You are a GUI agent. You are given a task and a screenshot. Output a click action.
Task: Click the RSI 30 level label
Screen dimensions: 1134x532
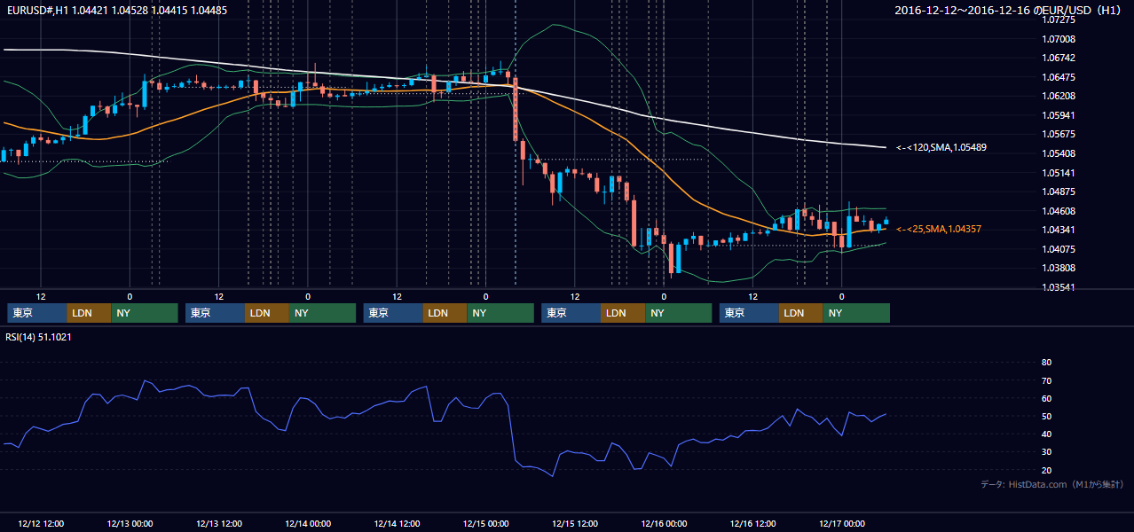(1046, 452)
